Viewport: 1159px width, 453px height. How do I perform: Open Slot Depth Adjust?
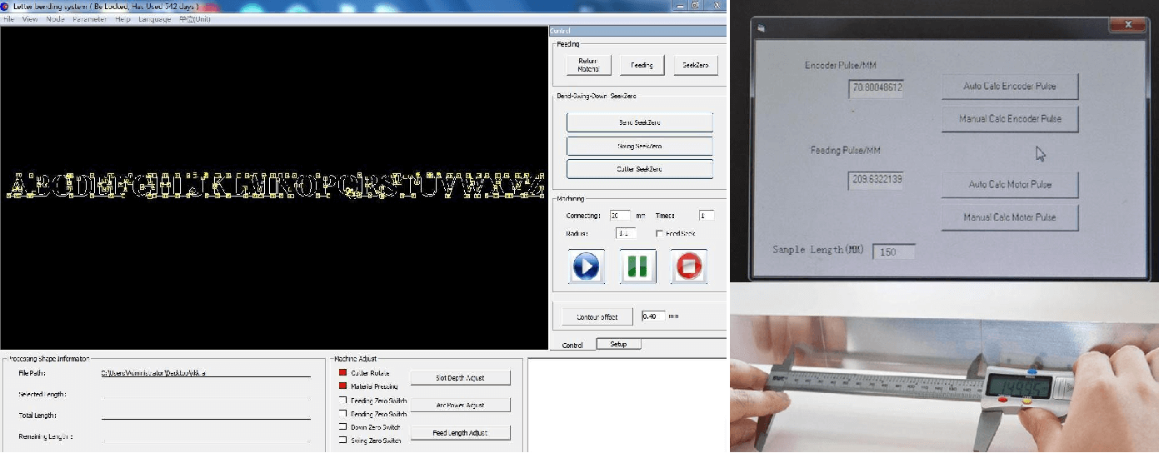coord(460,377)
